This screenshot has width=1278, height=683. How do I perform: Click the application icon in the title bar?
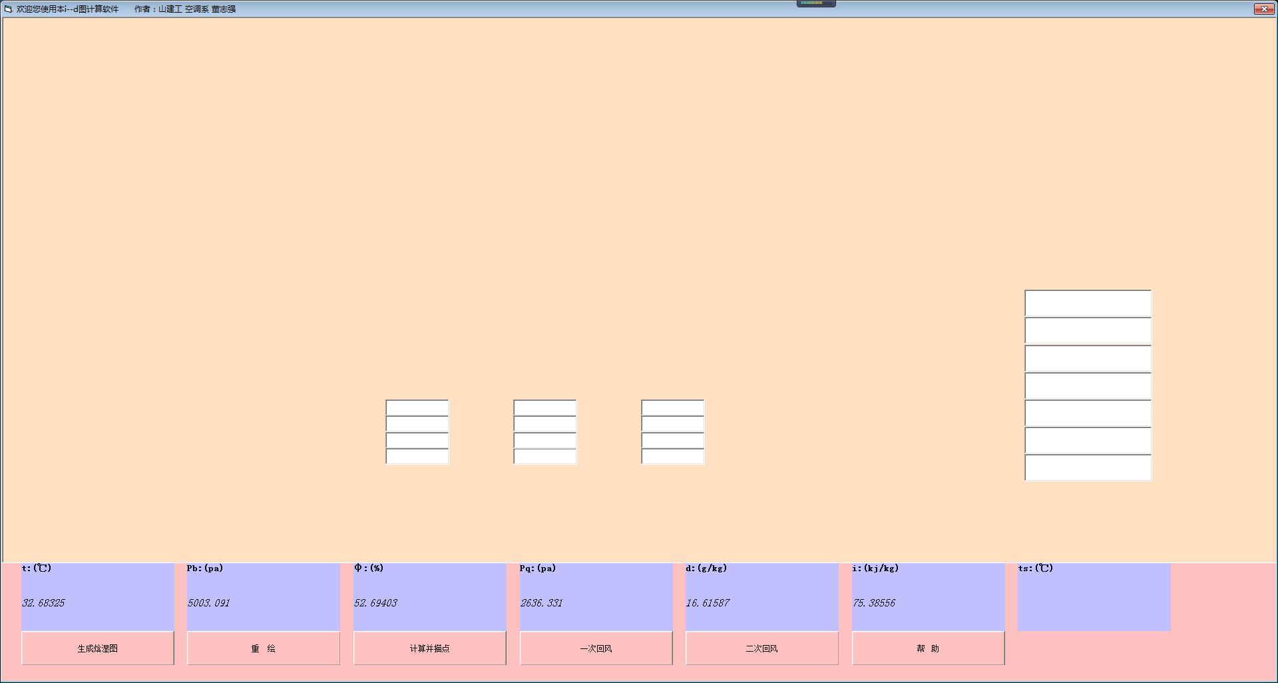coord(8,9)
